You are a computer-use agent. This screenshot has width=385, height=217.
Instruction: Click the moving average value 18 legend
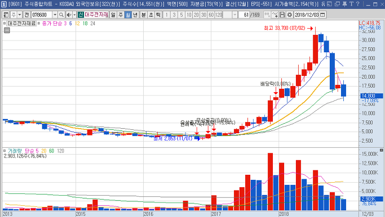[85, 24]
